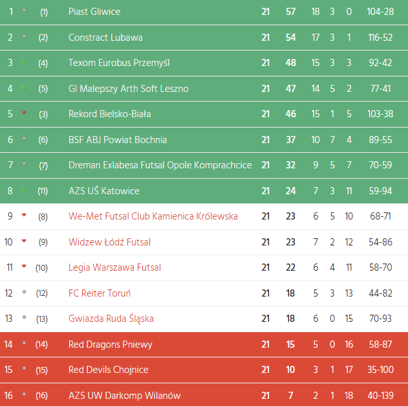Go to the Red Dragons Pniewy team page
Screen dimensions: 408x406
click(x=111, y=344)
